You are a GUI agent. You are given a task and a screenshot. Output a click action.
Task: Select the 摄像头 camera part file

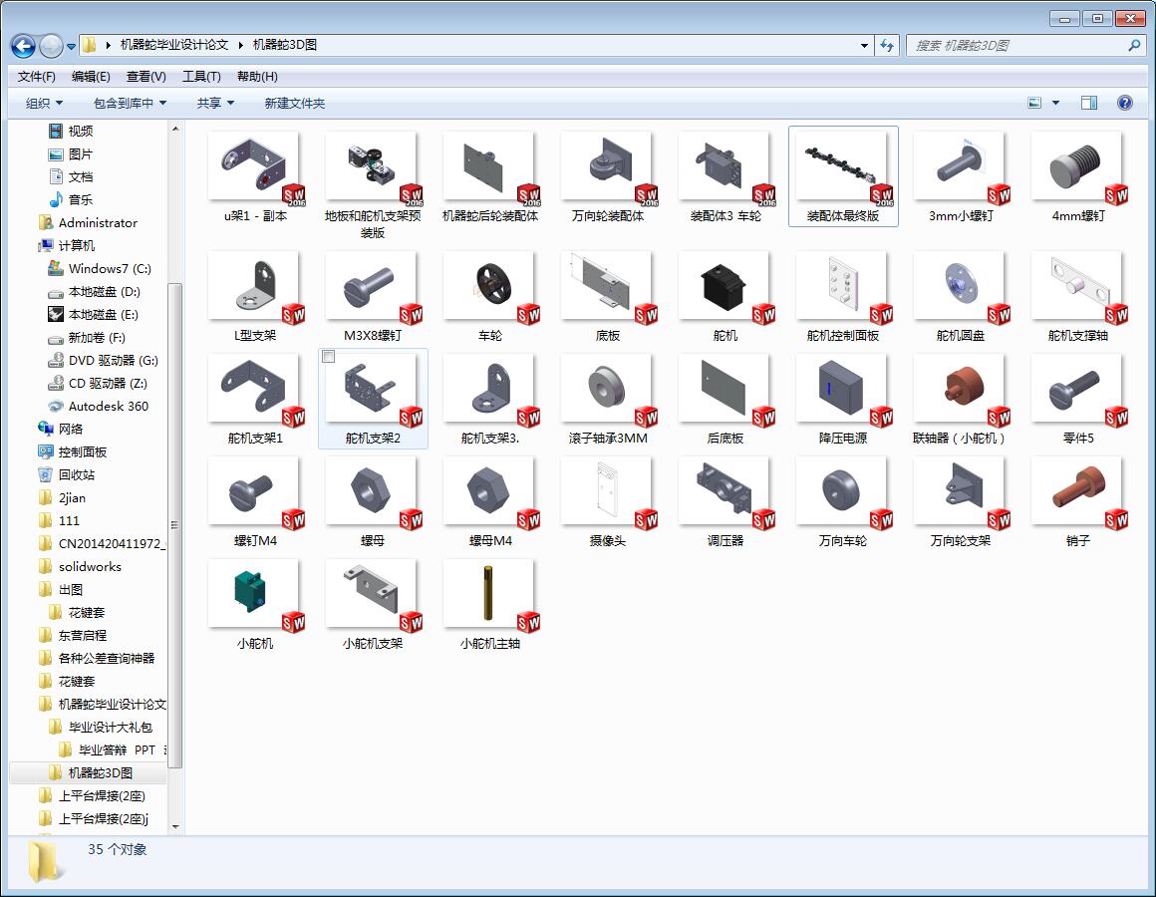tap(608, 501)
